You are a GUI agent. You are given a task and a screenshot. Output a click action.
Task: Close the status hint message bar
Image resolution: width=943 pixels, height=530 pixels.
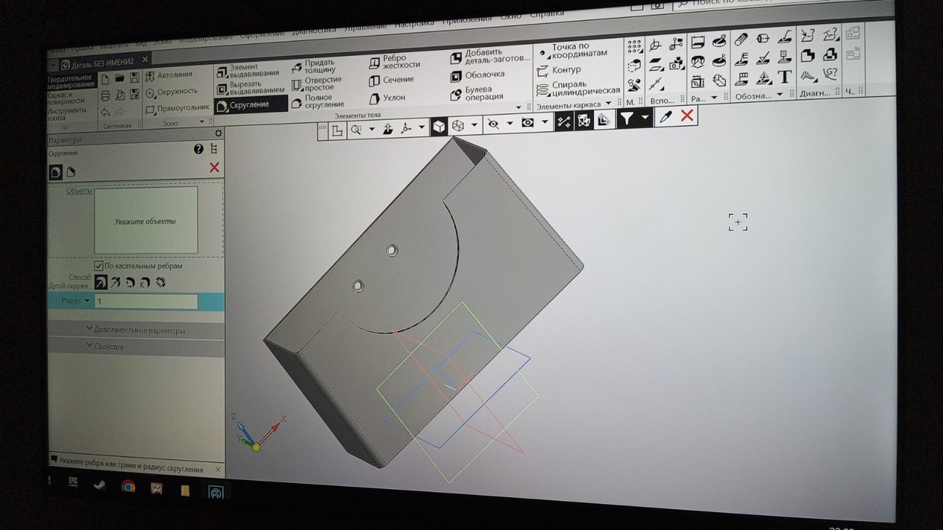(218, 470)
